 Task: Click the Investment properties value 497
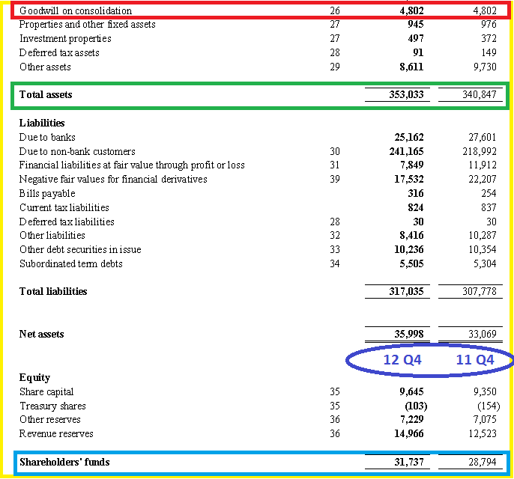click(416, 39)
